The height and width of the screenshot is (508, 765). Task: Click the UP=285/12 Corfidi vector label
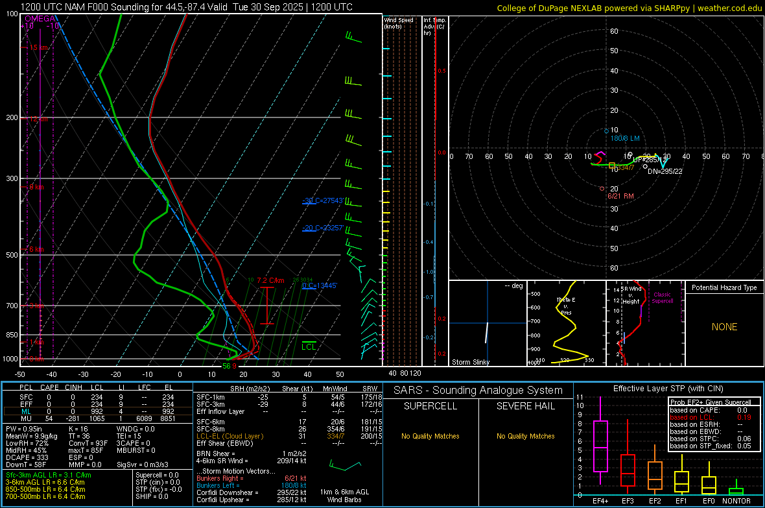pyautogui.click(x=650, y=160)
